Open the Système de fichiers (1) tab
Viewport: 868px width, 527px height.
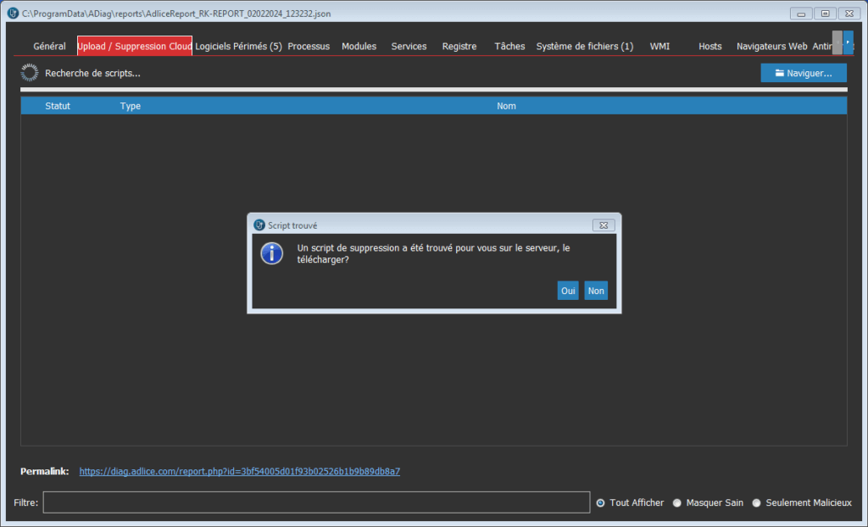pos(584,47)
